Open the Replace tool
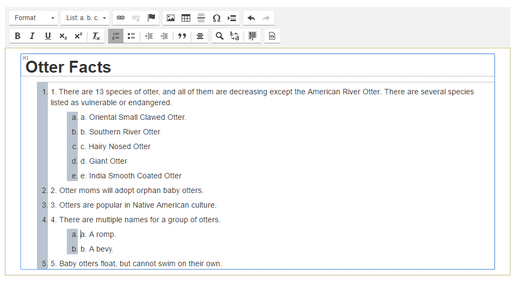Image resolution: width=517 pixels, height=283 pixels. (235, 36)
